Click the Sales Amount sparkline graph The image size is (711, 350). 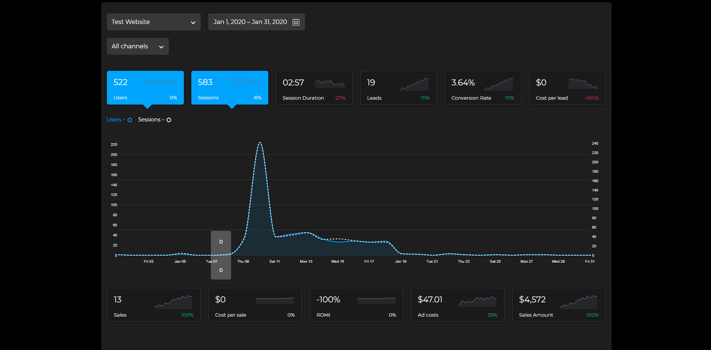(x=578, y=302)
